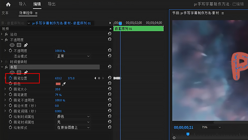The height and width of the screenshot is (140, 248).
Task: Click the program monitor playhead marker
Action: (188, 134)
